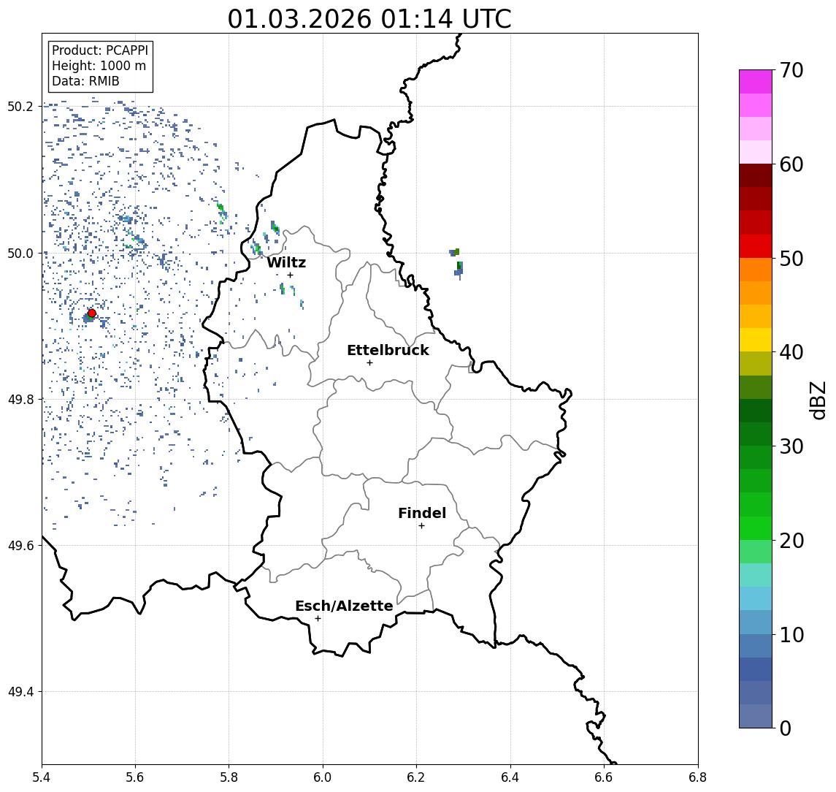Click the longitude tick label 5.8
This screenshot has height=792, width=836.
(x=229, y=777)
